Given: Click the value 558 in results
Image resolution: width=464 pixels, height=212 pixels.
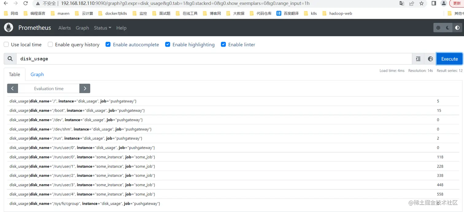Looking at the screenshot, I should click(x=440, y=194).
